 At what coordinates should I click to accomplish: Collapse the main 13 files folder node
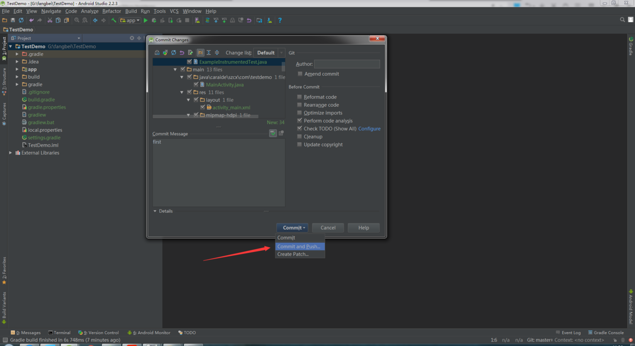(176, 70)
